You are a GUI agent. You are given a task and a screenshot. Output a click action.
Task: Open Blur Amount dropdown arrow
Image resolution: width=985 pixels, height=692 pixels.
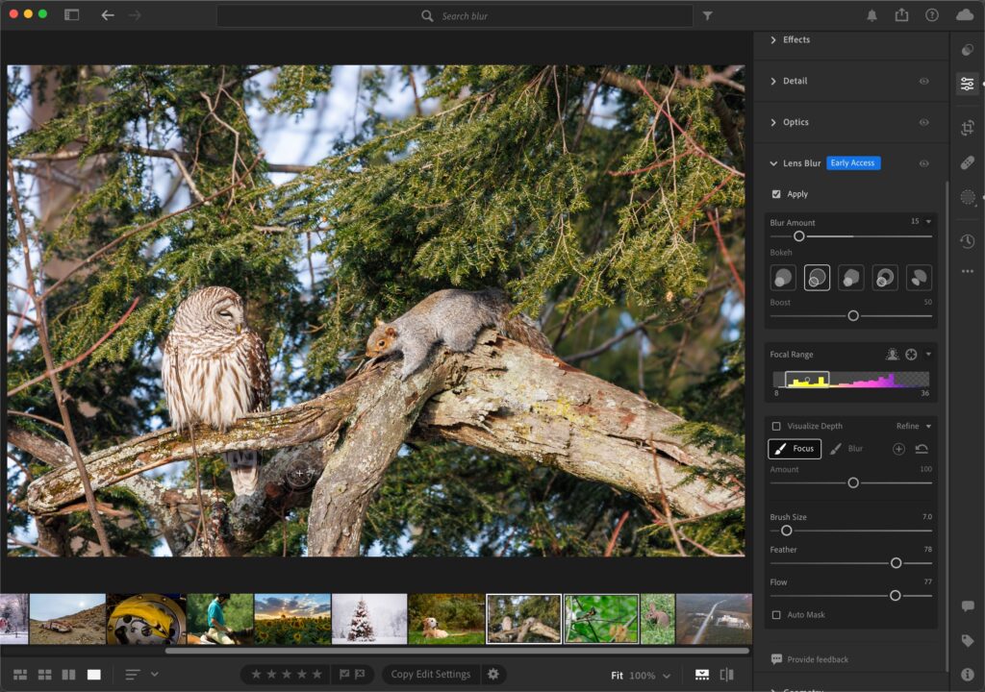(928, 222)
